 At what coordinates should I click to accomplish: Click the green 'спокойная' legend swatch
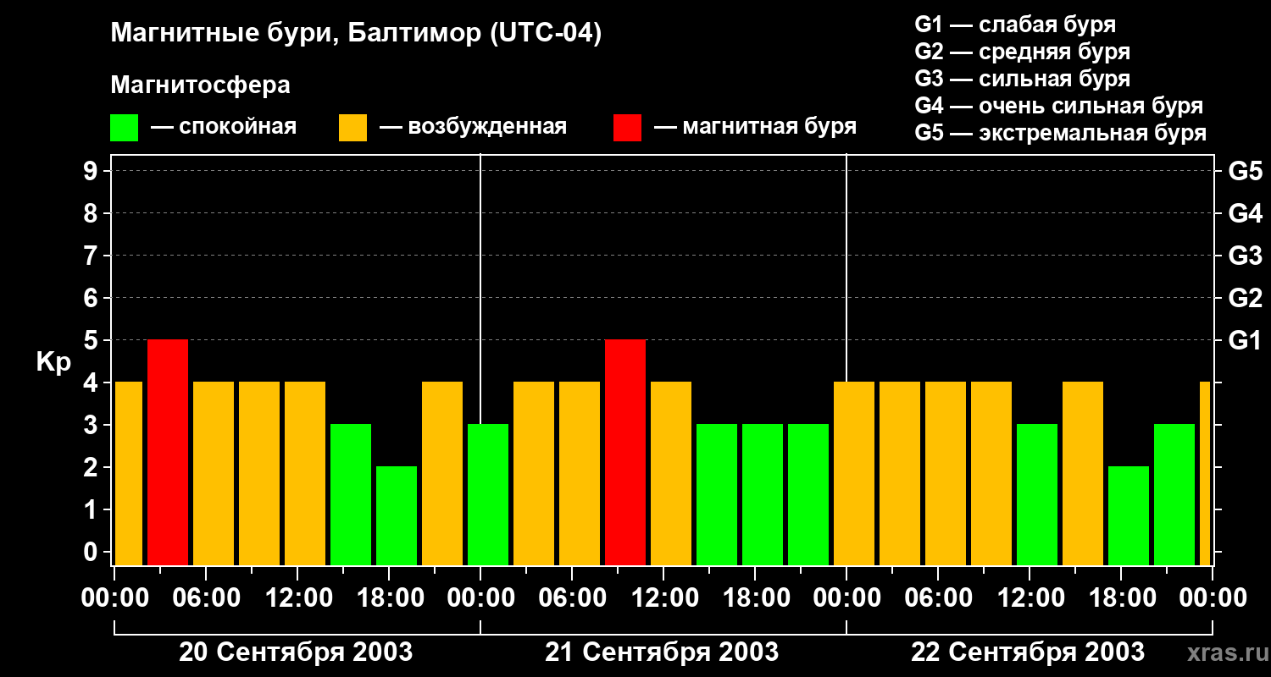pos(124,128)
